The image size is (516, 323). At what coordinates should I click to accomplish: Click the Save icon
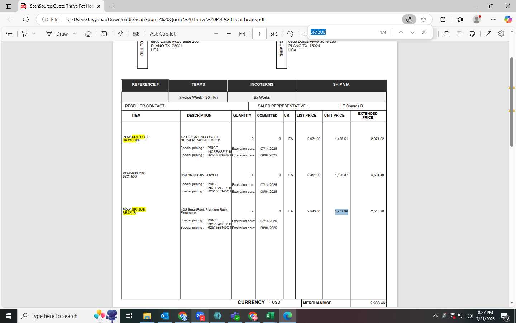coord(459,34)
